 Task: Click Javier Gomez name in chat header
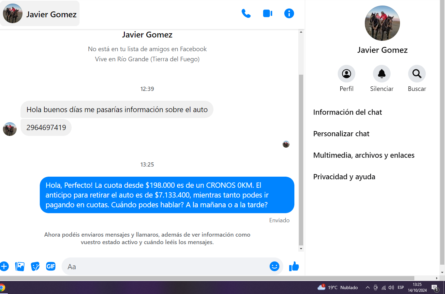pos(51,14)
